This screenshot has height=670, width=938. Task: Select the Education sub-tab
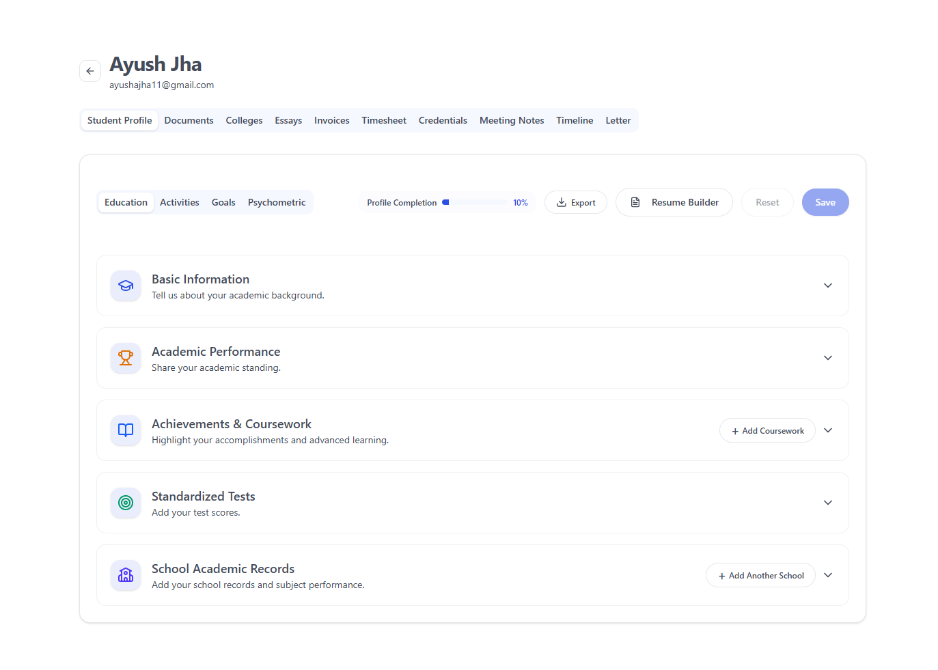[x=126, y=202]
